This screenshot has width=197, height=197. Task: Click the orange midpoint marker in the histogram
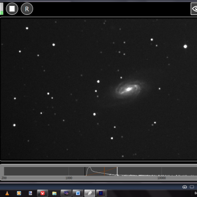pos(104,171)
